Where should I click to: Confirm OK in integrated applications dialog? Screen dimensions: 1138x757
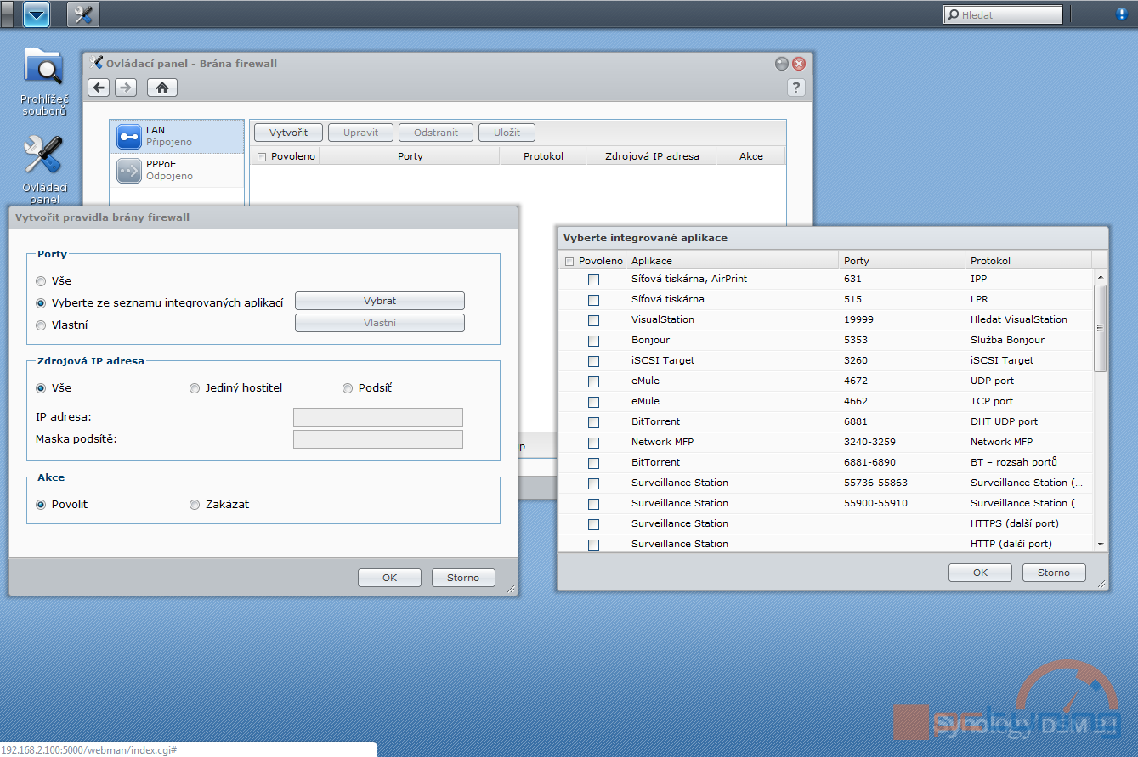tap(980, 573)
